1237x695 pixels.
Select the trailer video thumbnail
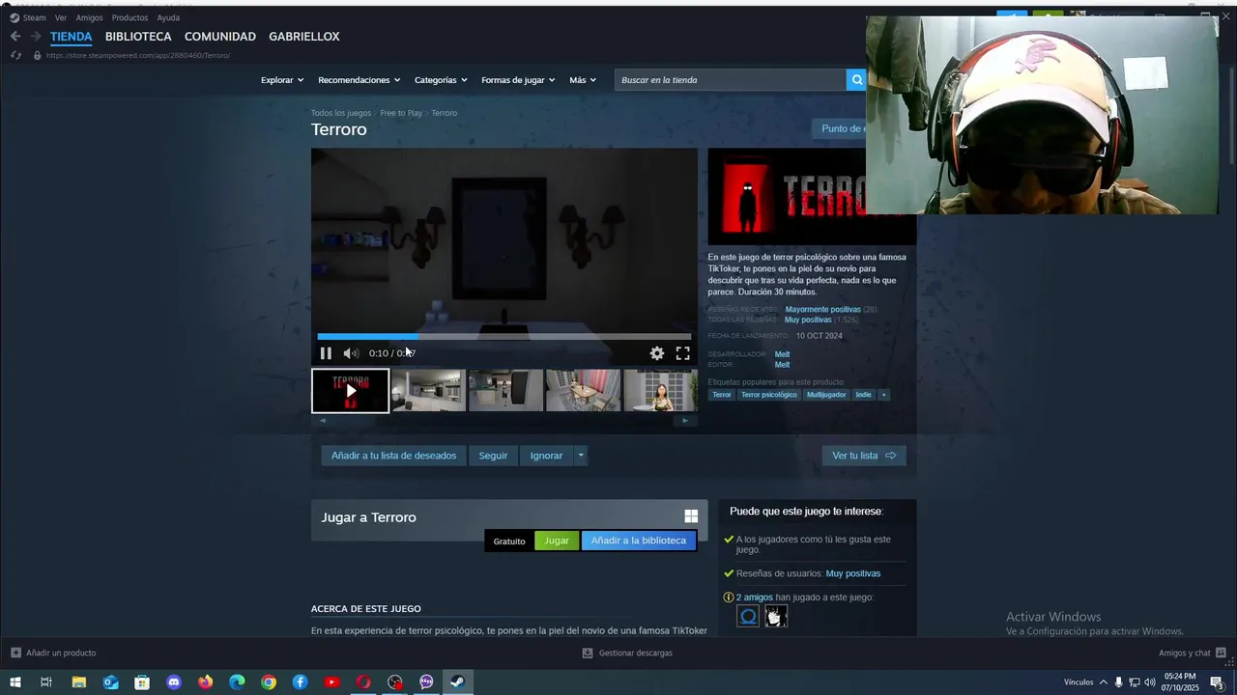click(x=350, y=391)
